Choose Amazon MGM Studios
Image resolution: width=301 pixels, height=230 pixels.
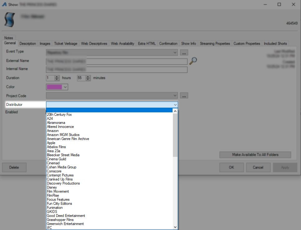109,135
